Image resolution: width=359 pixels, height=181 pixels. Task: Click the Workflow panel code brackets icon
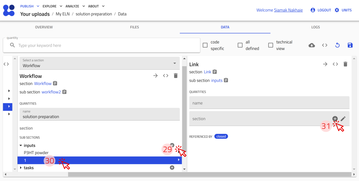point(166,76)
